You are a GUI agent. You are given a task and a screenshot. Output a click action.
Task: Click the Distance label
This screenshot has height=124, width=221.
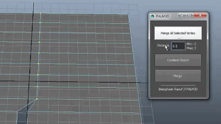[x=163, y=45]
